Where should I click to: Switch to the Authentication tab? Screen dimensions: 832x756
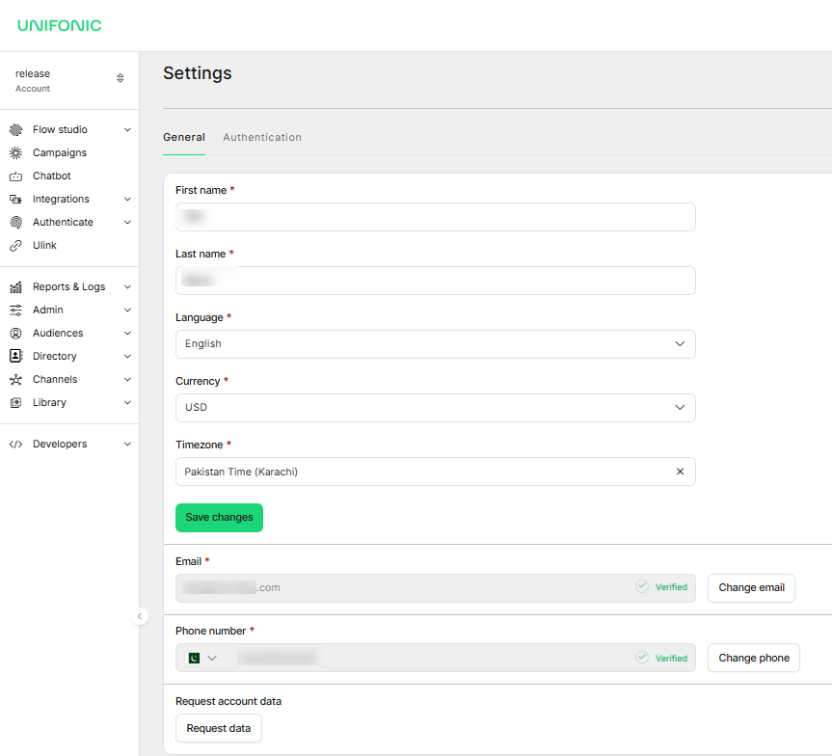point(262,138)
